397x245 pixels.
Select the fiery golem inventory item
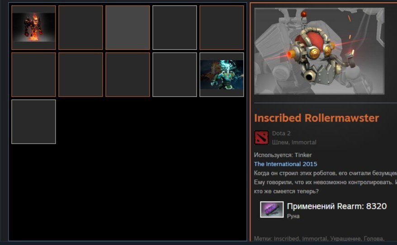(33, 27)
